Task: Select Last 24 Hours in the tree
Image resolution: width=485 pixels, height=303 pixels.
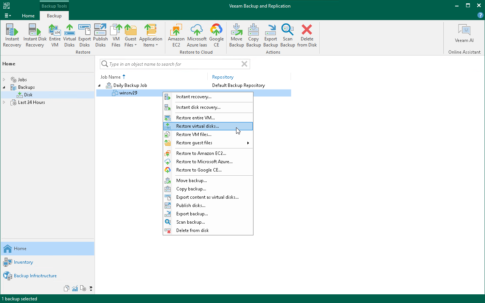Action: (x=31, y=102)
